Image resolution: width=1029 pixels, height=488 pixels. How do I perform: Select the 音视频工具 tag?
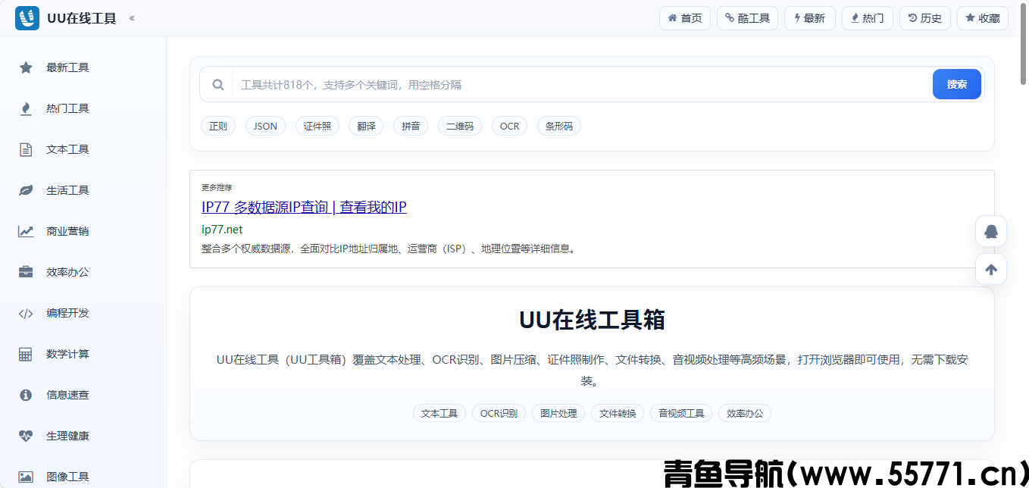[x=681, y=413]
